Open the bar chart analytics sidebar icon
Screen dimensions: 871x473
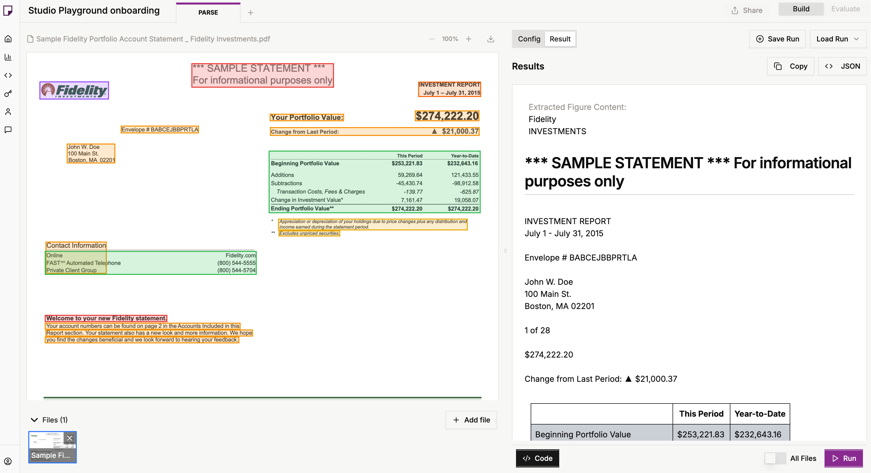[x=8, y=57]
